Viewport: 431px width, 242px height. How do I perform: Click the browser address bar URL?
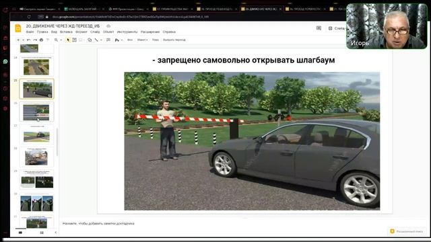(x=130, y=17)
